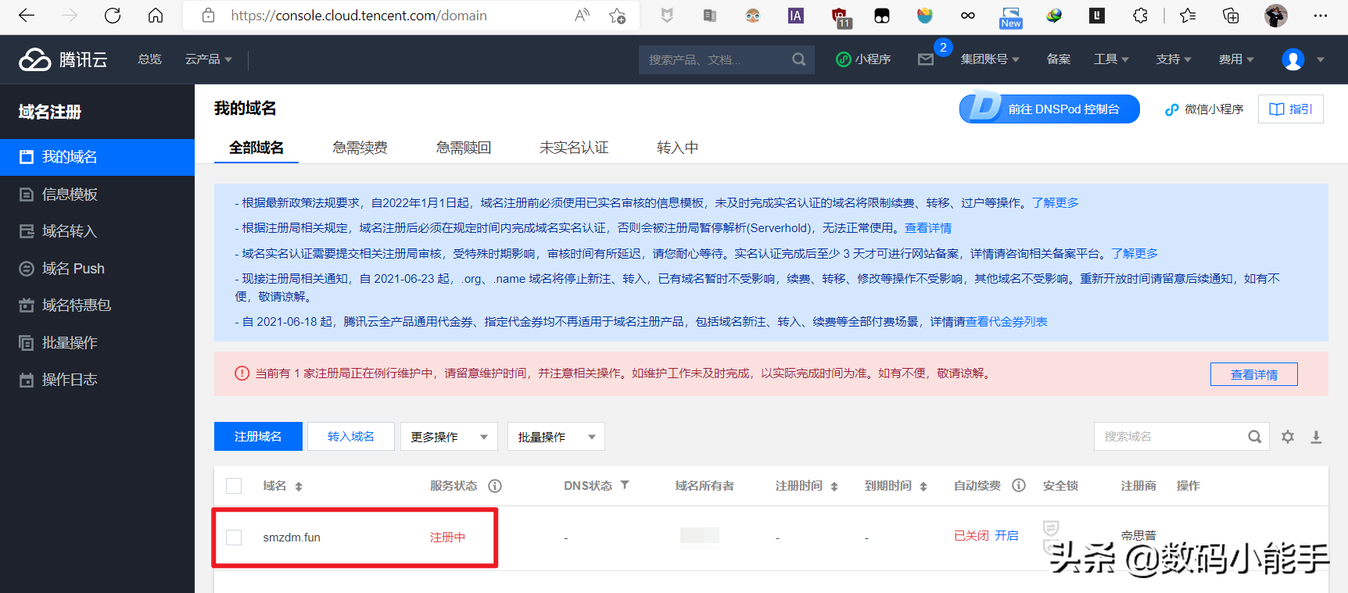Click the info icon beside 自动续费
The height and width of the screenshot is (593, 1348).
(x=1019, y=485)
